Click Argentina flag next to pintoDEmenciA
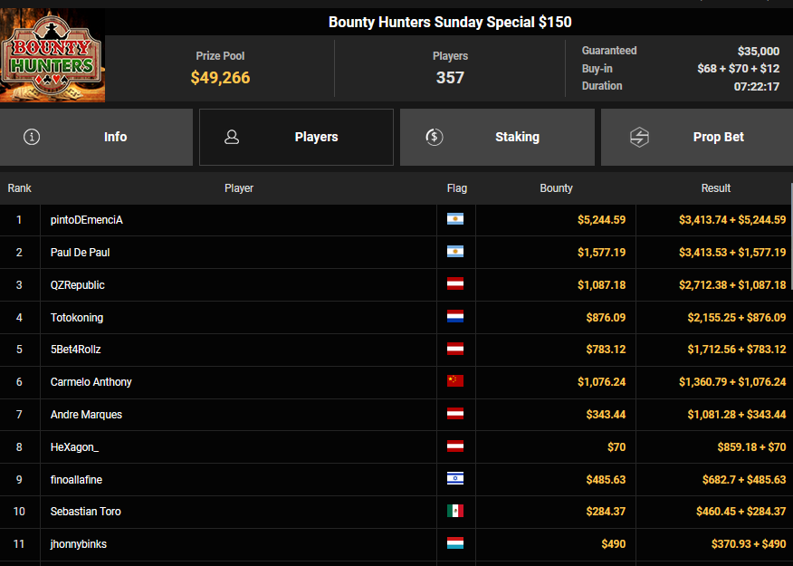The image size is (793, 566). pos(455,219)
